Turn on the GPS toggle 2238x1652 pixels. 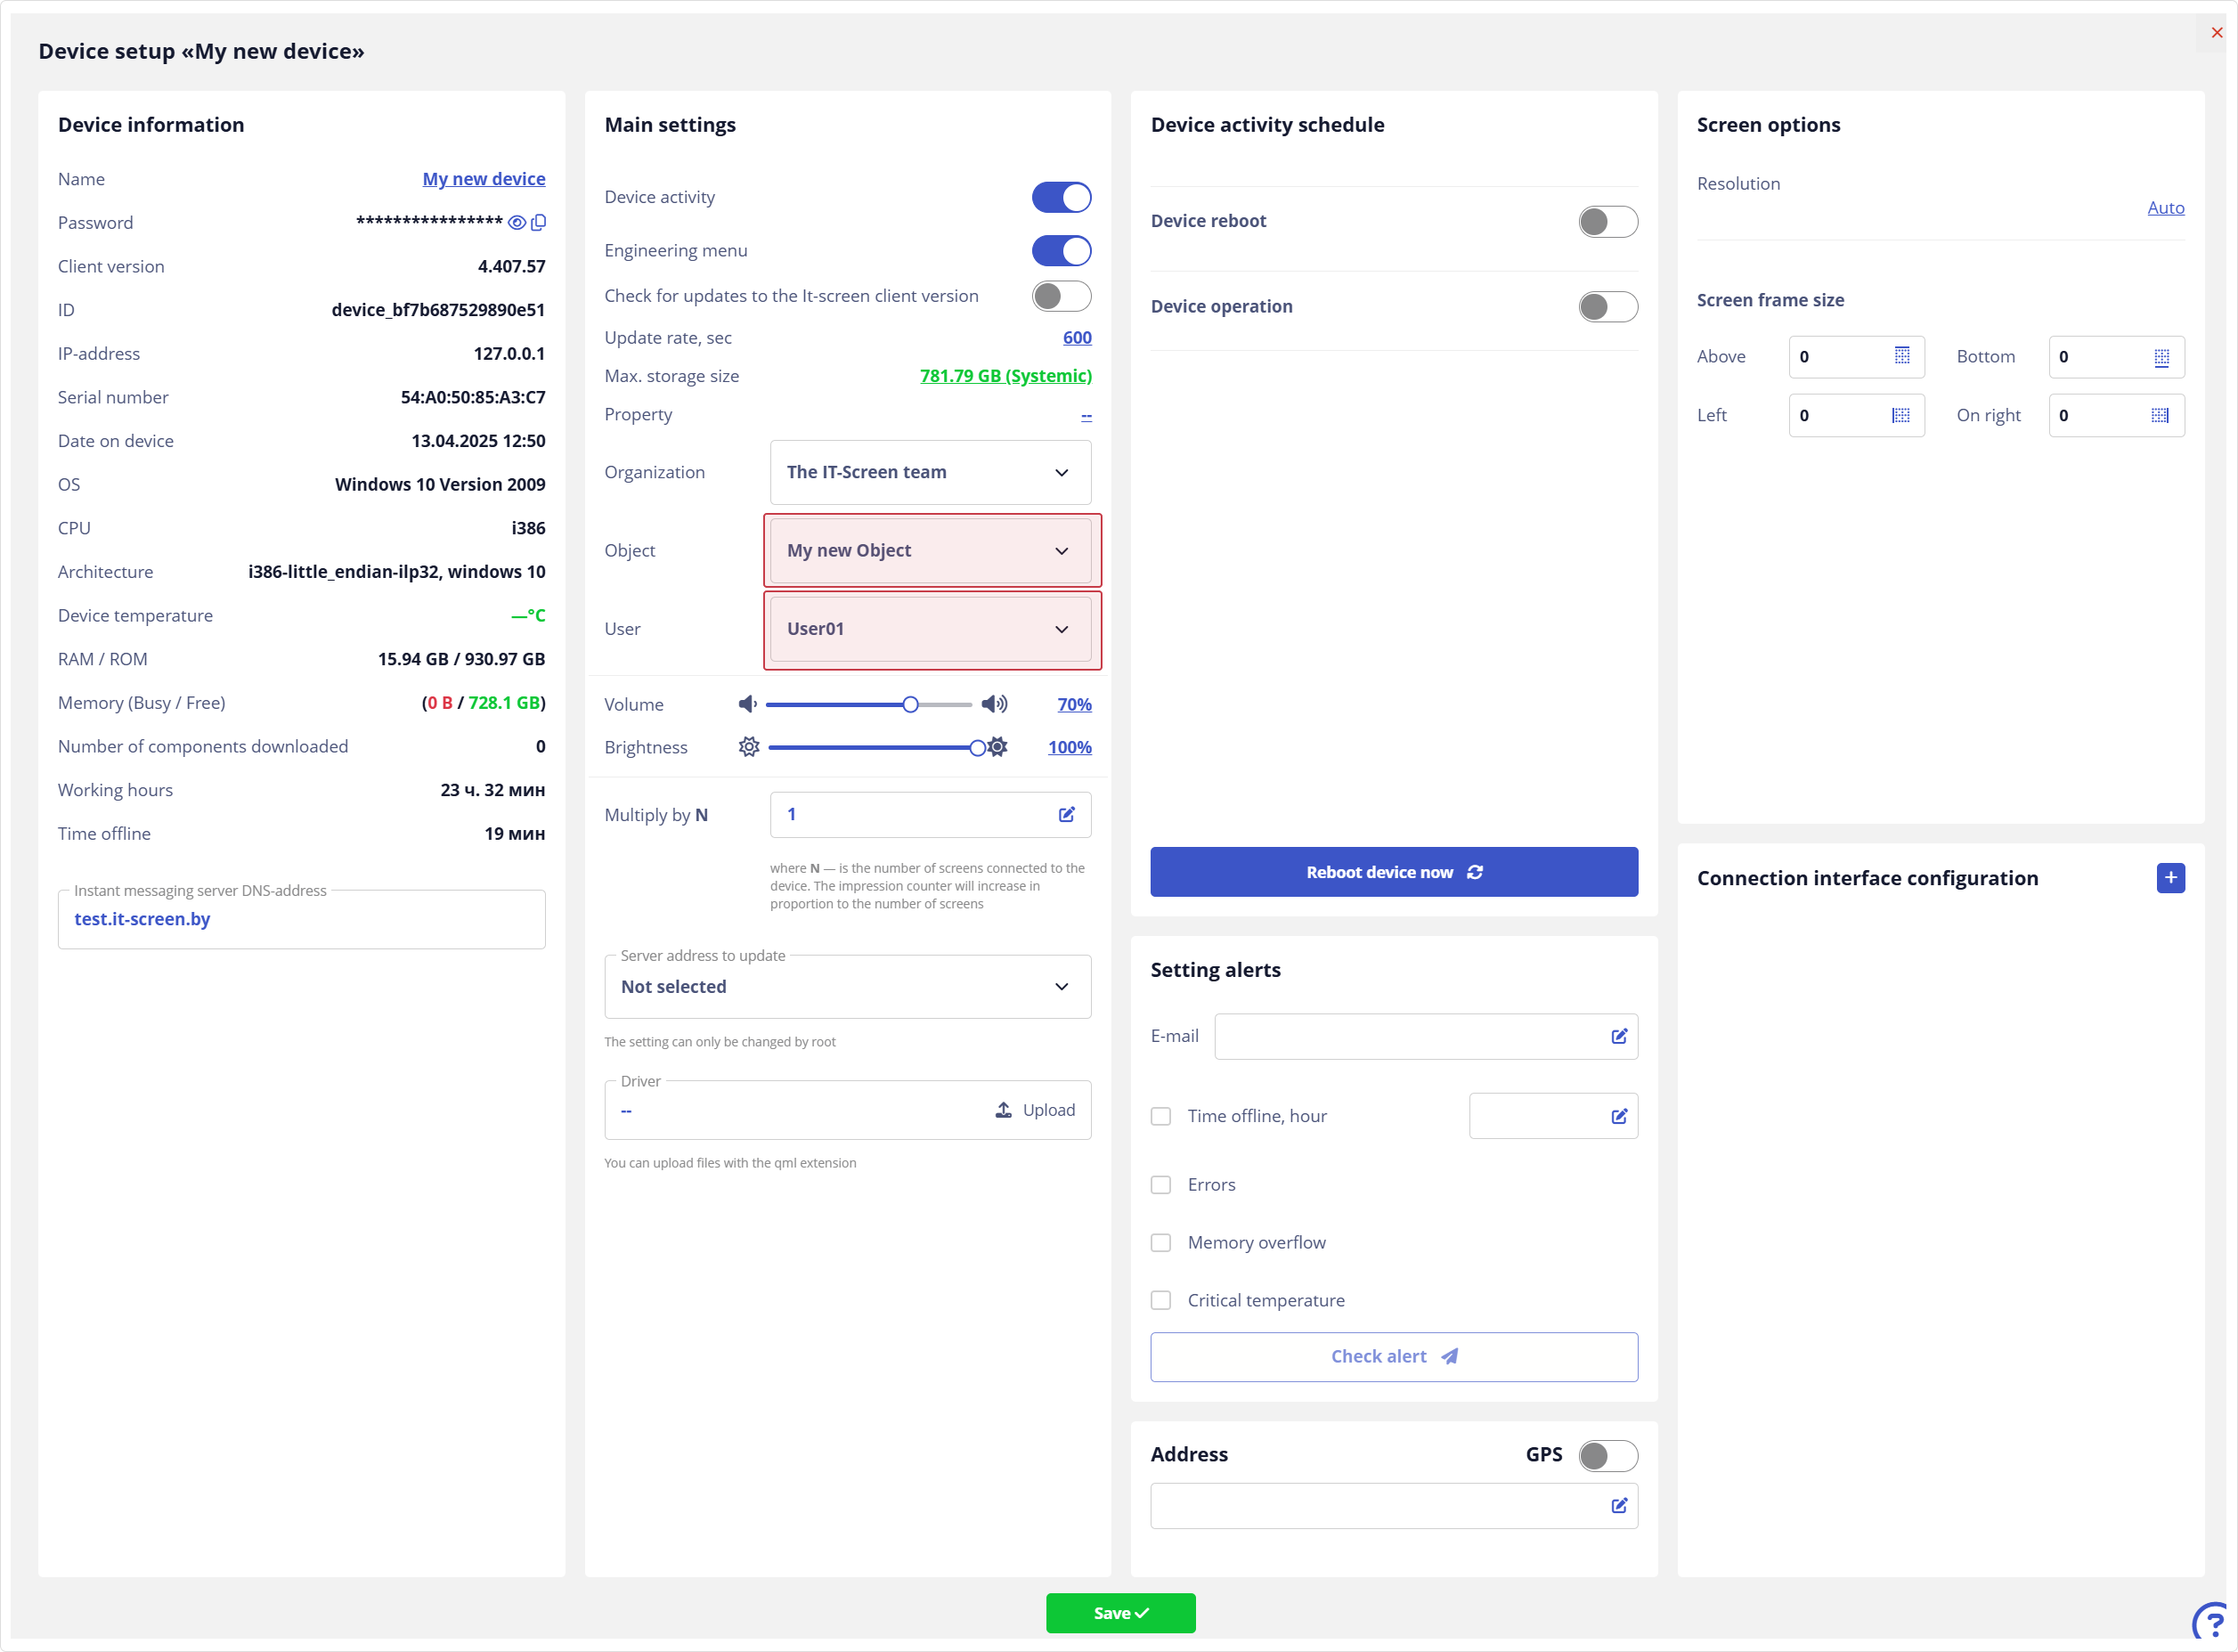click(x=1607, y=1456)
